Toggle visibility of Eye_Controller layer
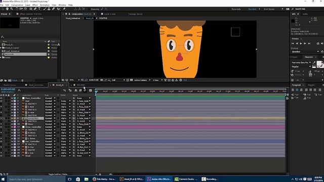This screenshot has height=182, width=324. (x=1, y=142)
